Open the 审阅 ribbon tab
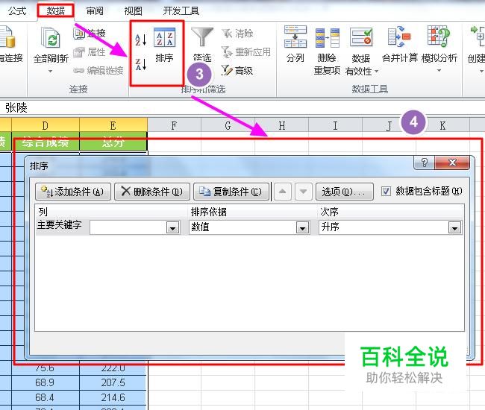 95,11
